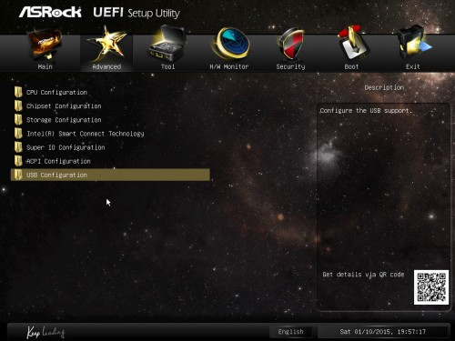455x341 pixels.
Task: Click the Security tab label
Action: (290, 66)
